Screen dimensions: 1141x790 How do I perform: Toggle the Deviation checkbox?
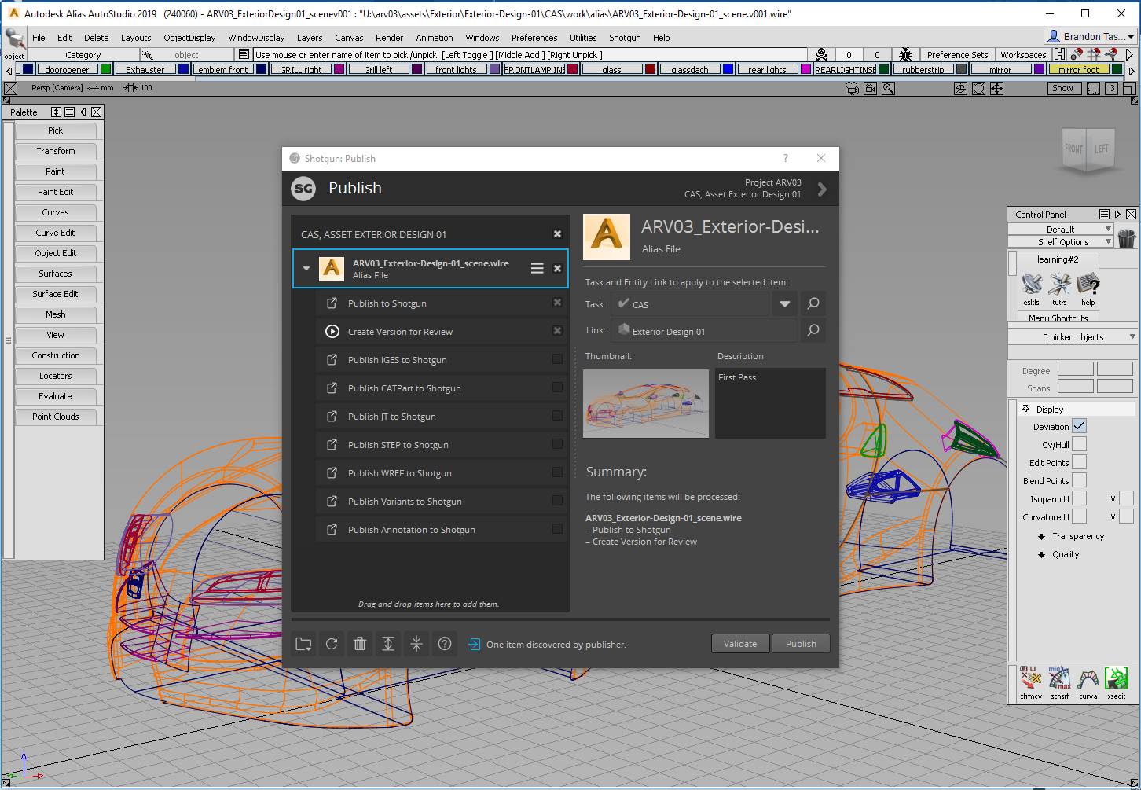(x=1080, y=426)
